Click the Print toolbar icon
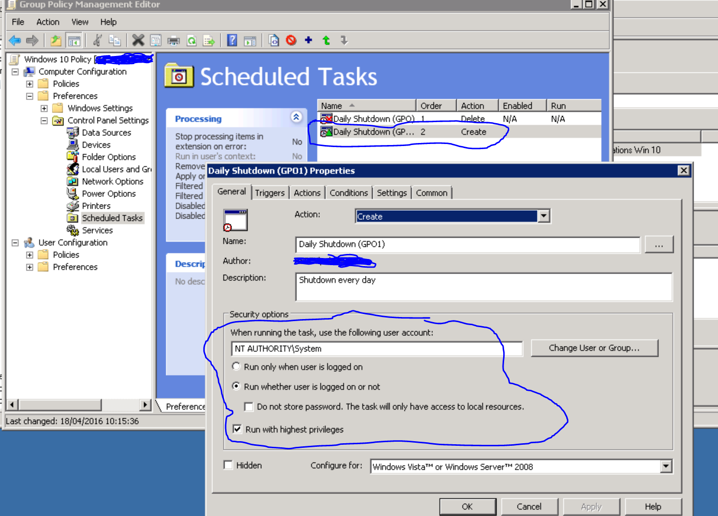This screenshot has width=718, height=516. (174, 40)
